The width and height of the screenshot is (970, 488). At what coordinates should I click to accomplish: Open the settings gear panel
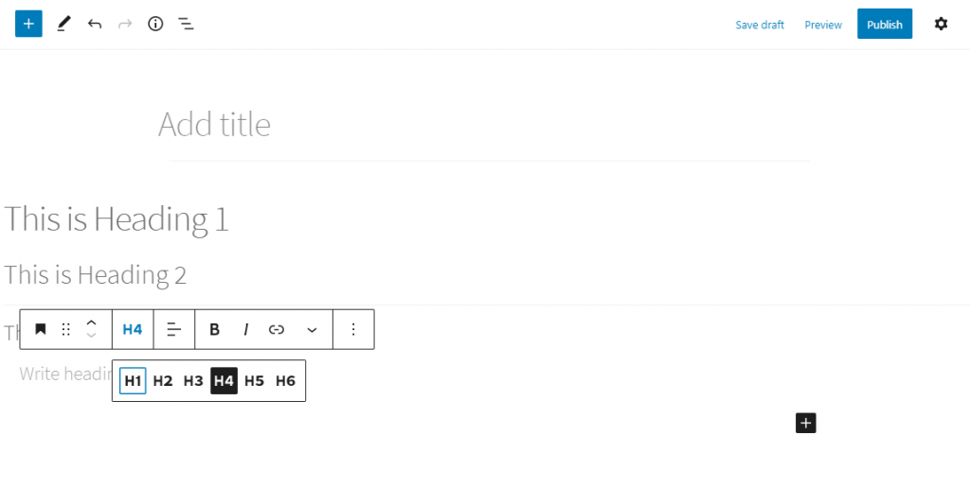[941, 24]
